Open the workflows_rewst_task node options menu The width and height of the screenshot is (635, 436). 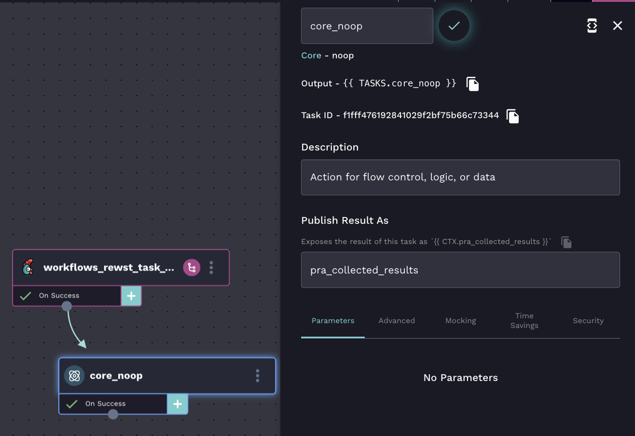(x=211, y=268)
